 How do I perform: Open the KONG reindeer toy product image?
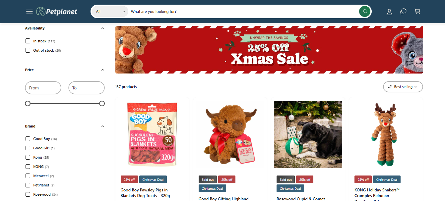coord(386,134)
